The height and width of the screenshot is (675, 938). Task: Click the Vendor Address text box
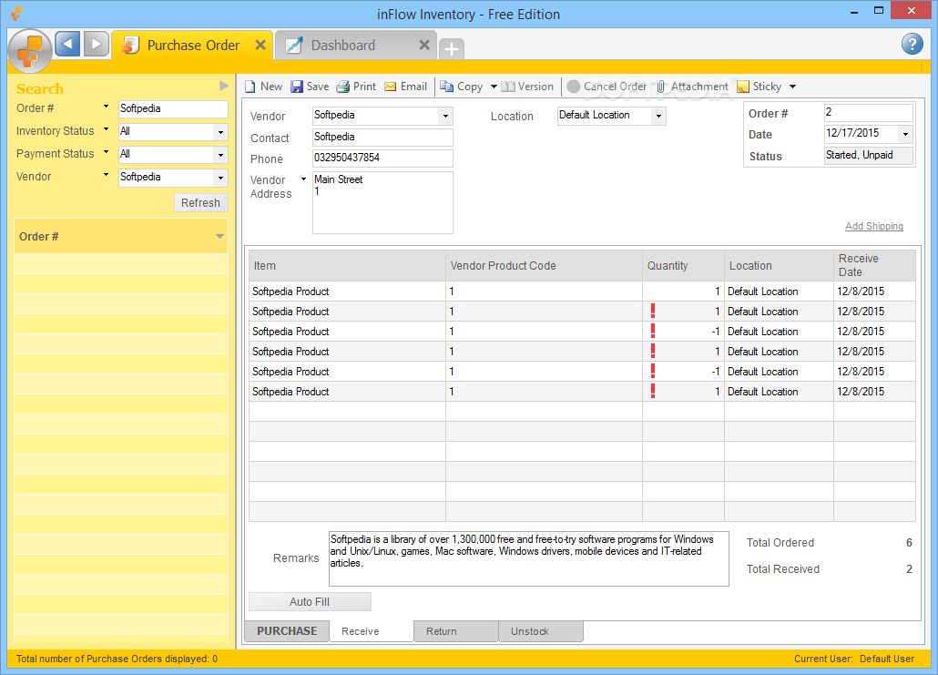pyautogui.click(x=382, y=202)
